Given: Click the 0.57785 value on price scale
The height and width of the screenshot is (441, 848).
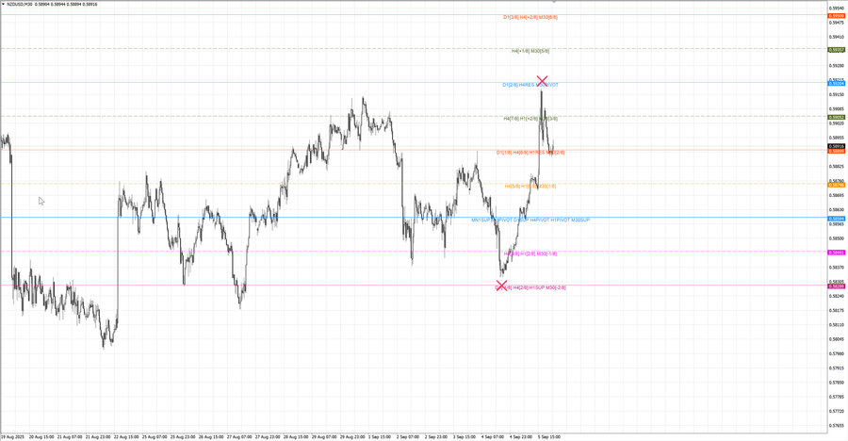Looking at the screenshot, I should (837, 397).
